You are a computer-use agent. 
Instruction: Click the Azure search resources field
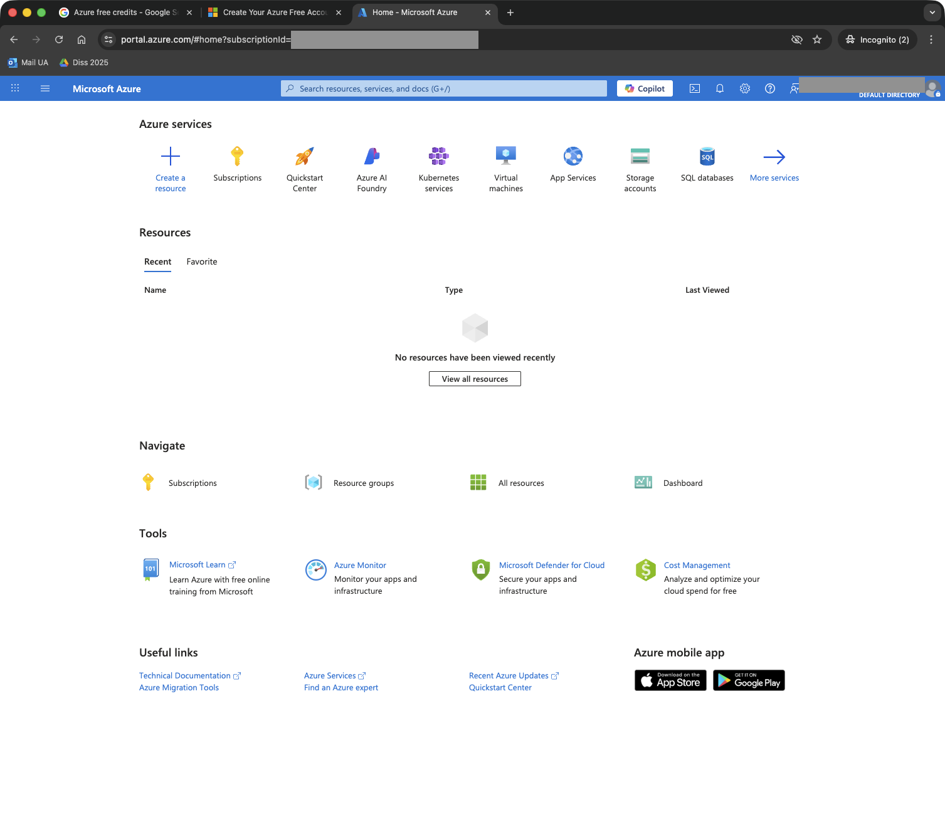tap(444, 88)
